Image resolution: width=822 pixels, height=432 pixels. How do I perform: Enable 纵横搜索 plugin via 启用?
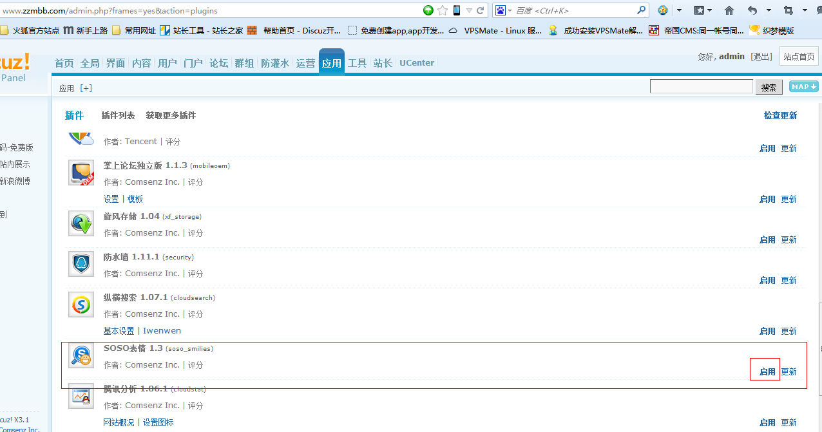[767, 331]
